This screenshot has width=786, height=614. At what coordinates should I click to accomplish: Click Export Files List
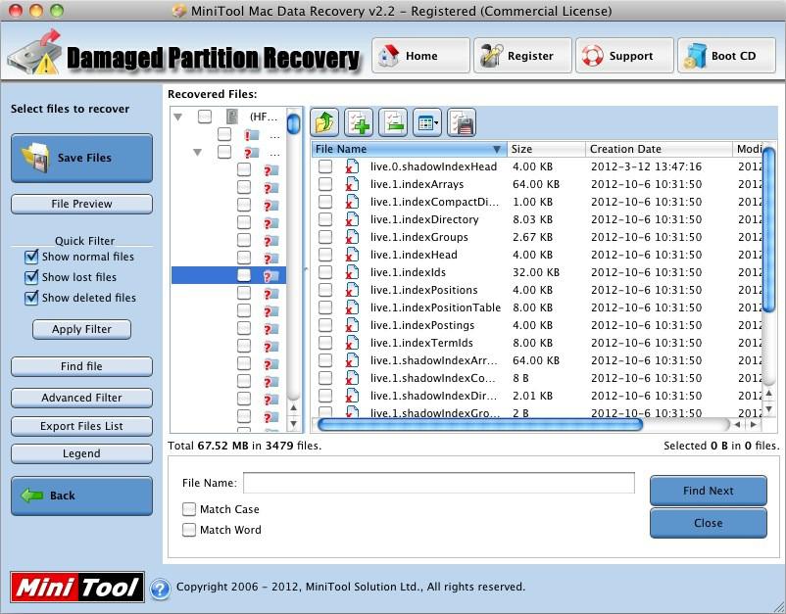pos(81,426)
